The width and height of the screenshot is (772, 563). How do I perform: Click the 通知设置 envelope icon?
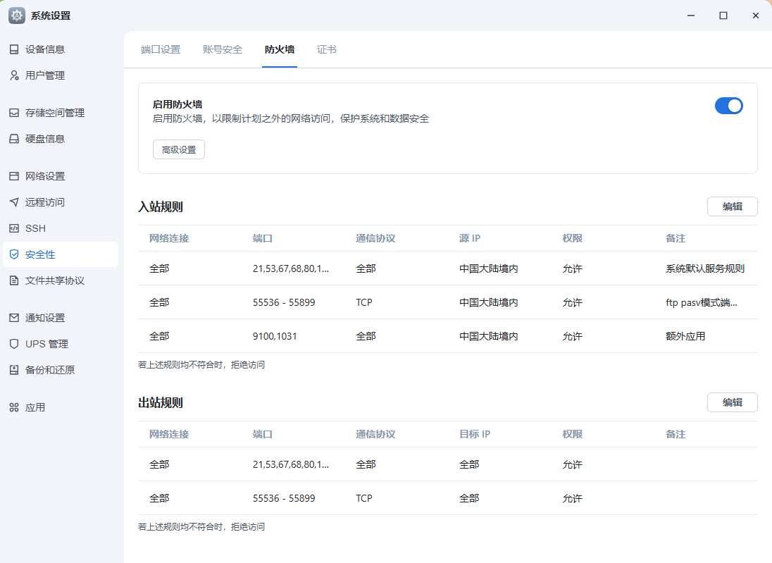point(14,318)
